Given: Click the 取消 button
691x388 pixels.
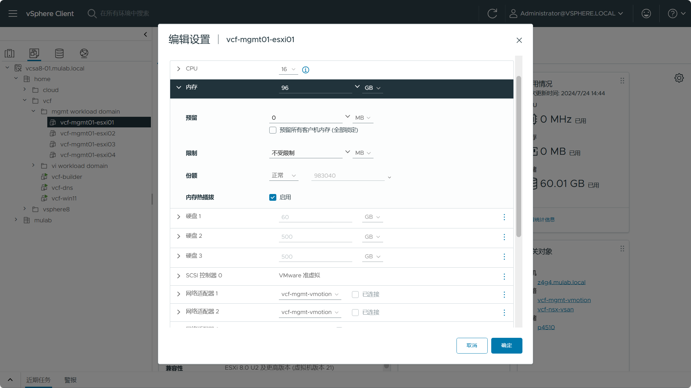Looking at the screenshot, I should [472, 345].
